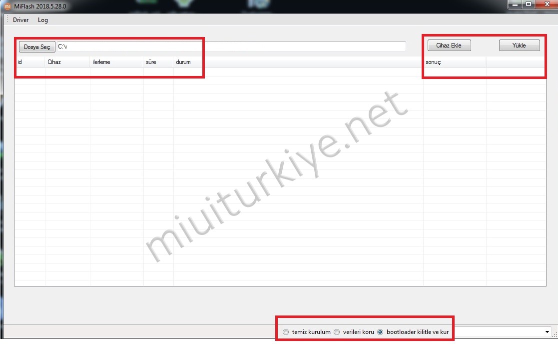
Task: Select the temiz kurulum radio option
Action: [286, 332]
